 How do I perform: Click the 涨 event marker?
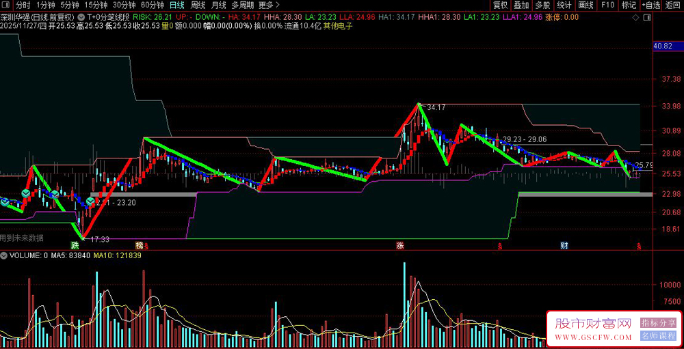pos(400,245)
